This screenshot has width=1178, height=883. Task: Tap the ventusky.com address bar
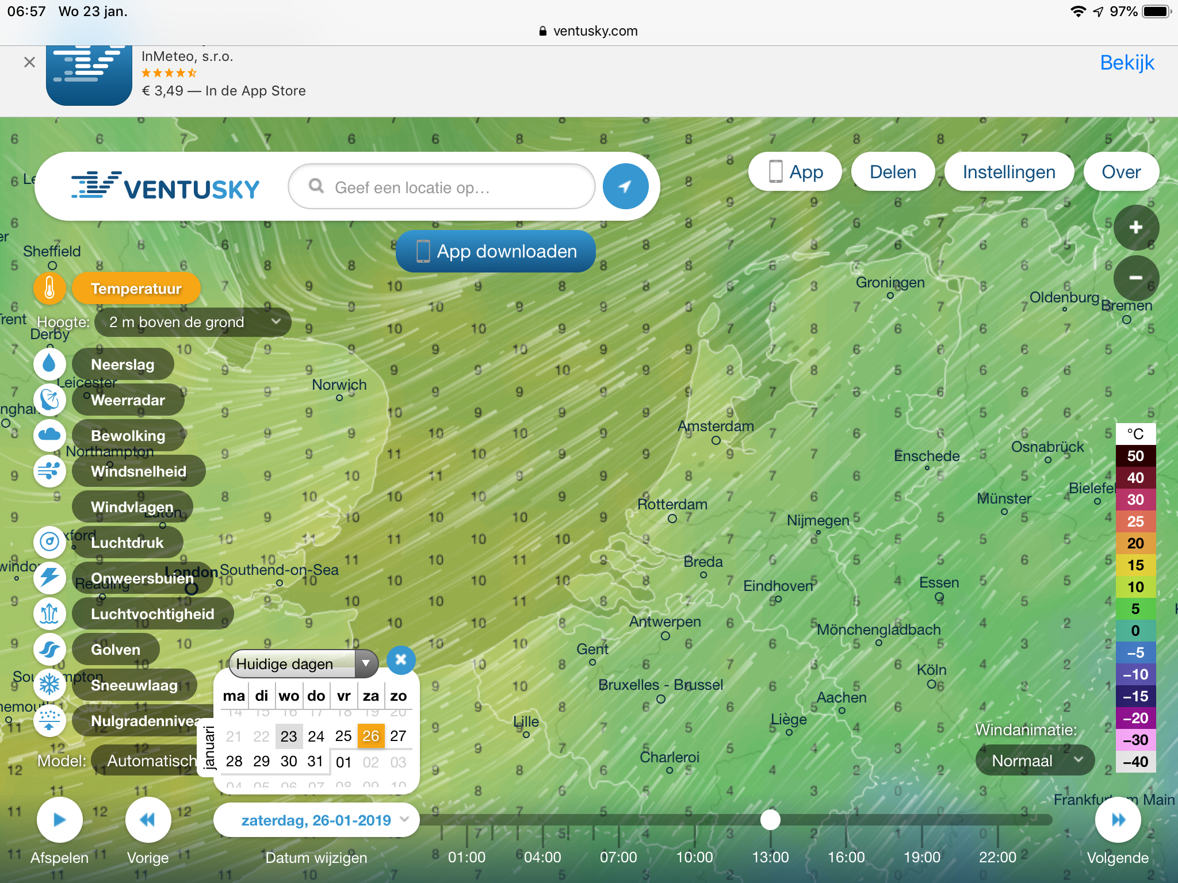coord(588,31)
